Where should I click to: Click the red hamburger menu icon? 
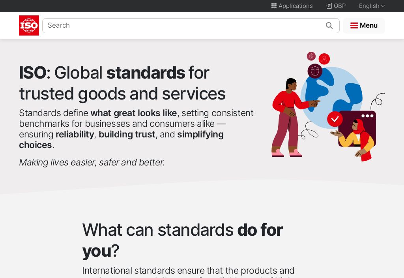tap(354, 26)
